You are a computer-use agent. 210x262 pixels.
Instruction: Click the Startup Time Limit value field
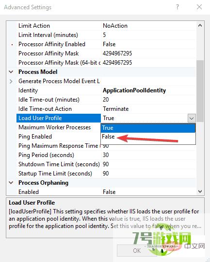pyautogui.click(x=148, y=174)
